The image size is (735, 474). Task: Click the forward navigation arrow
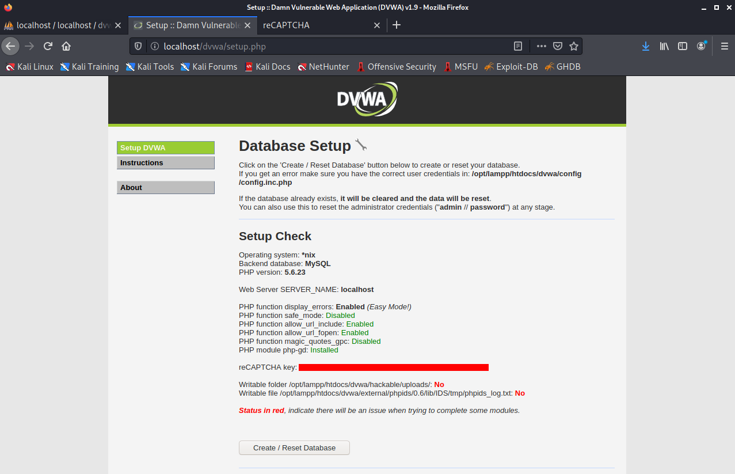pos(29,46)
